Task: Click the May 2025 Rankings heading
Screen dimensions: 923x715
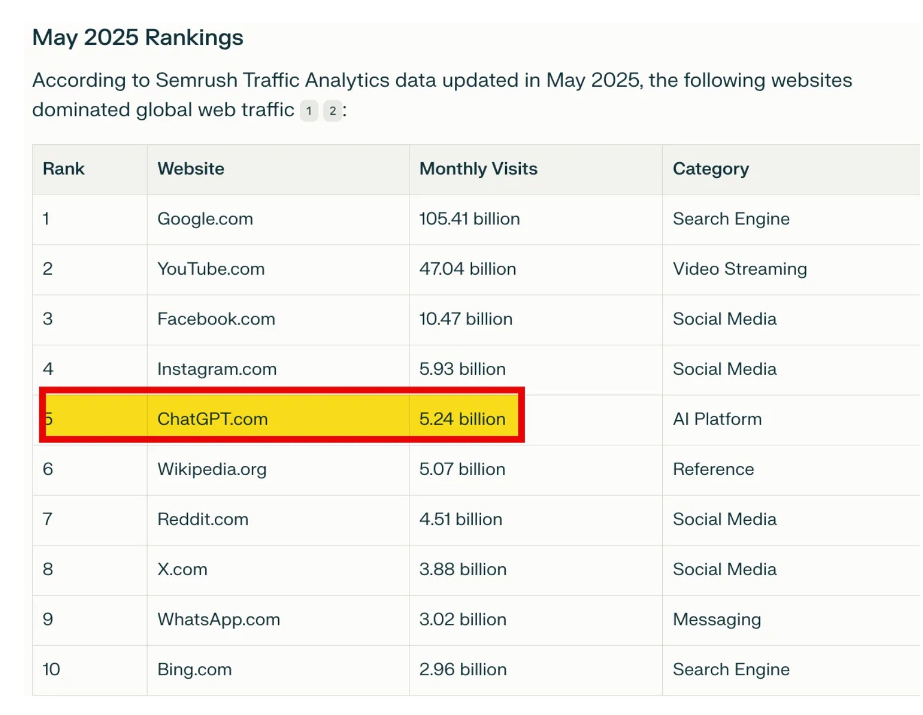Action: (x=138, y=38)
